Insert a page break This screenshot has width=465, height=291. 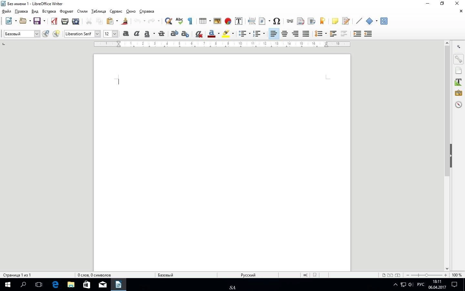[252, 21]
